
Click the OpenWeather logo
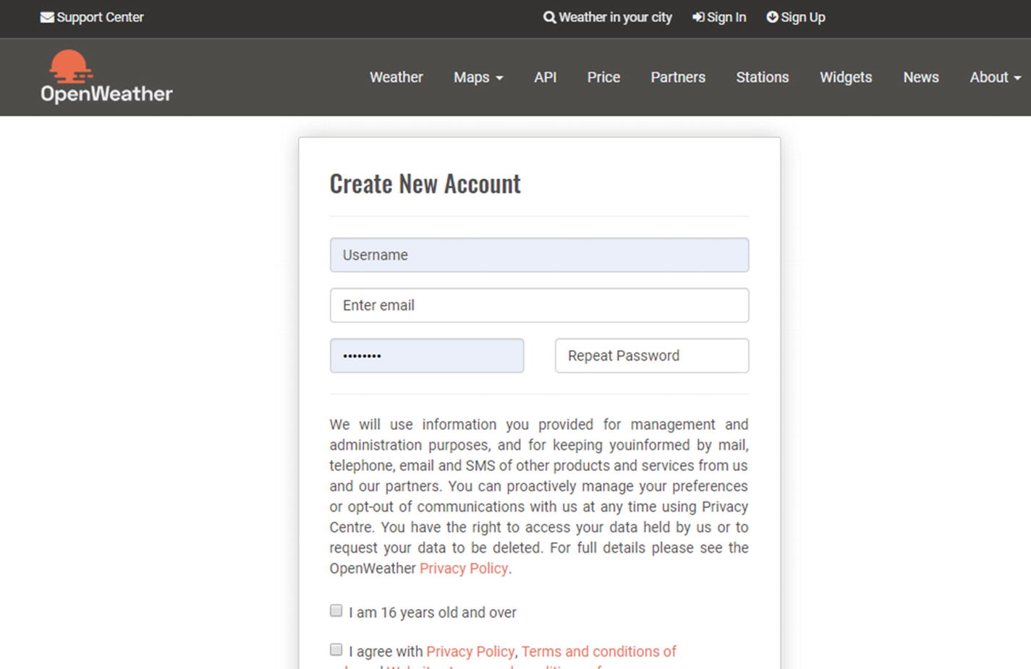[106, 77]
